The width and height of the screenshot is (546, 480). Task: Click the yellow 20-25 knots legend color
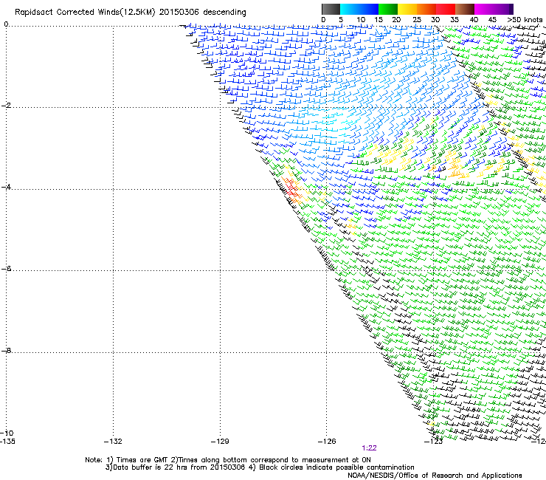click(x=407, y=9)
